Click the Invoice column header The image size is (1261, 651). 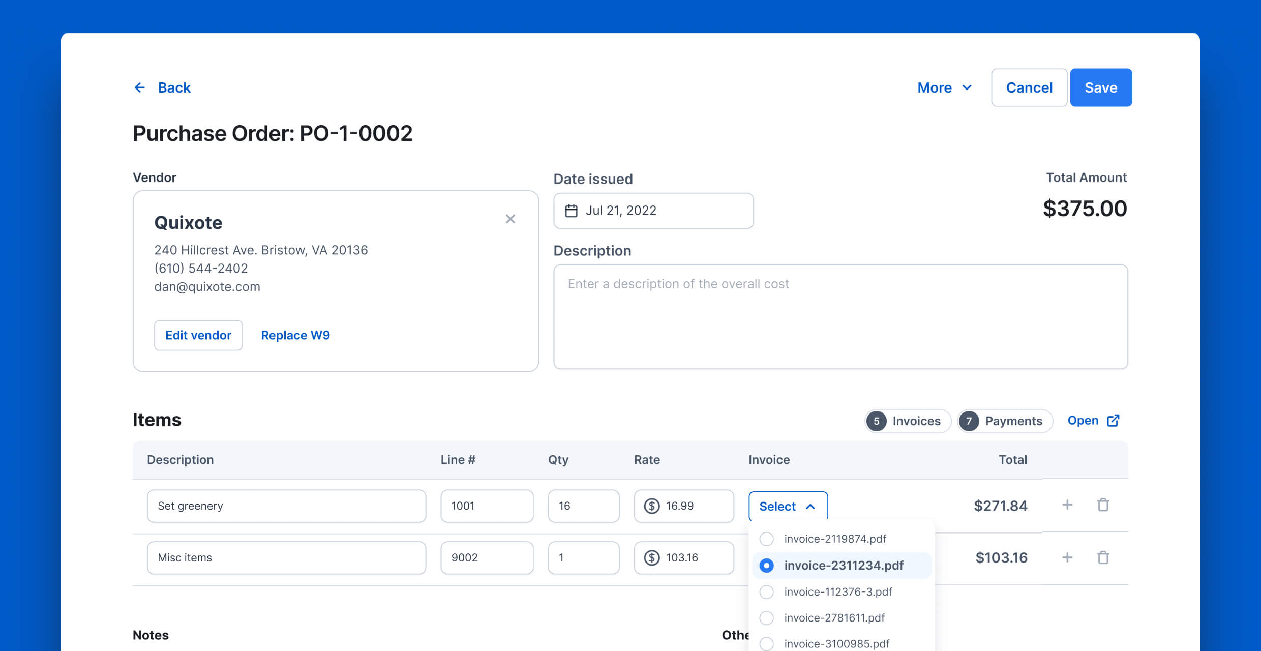point(769,460)
